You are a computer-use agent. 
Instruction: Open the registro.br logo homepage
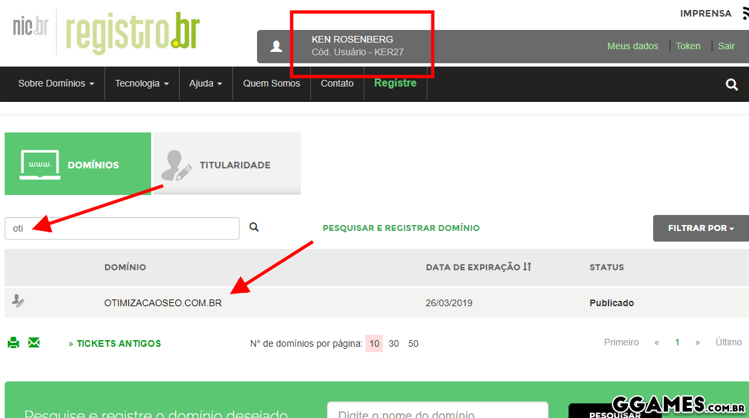click(x=132, y=32)
